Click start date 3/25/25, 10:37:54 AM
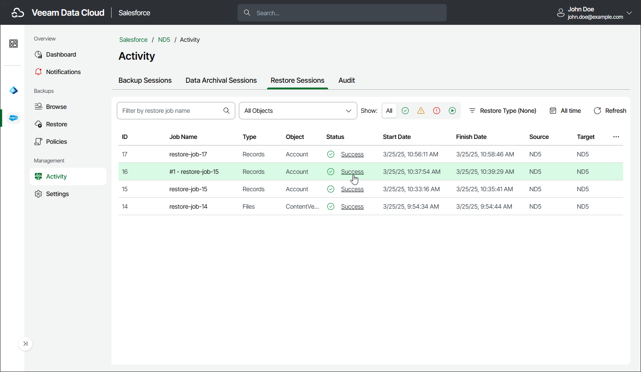Image resolution: width=641 pixels, height=372 pixels. pos(412,172)
